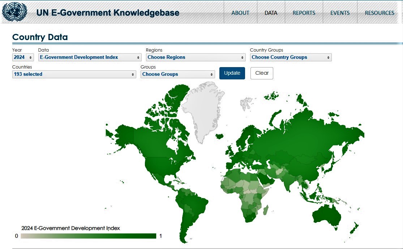Open the 193 selected countries dropdown
Screen dimensions: 403x249
tap(74, 74)
